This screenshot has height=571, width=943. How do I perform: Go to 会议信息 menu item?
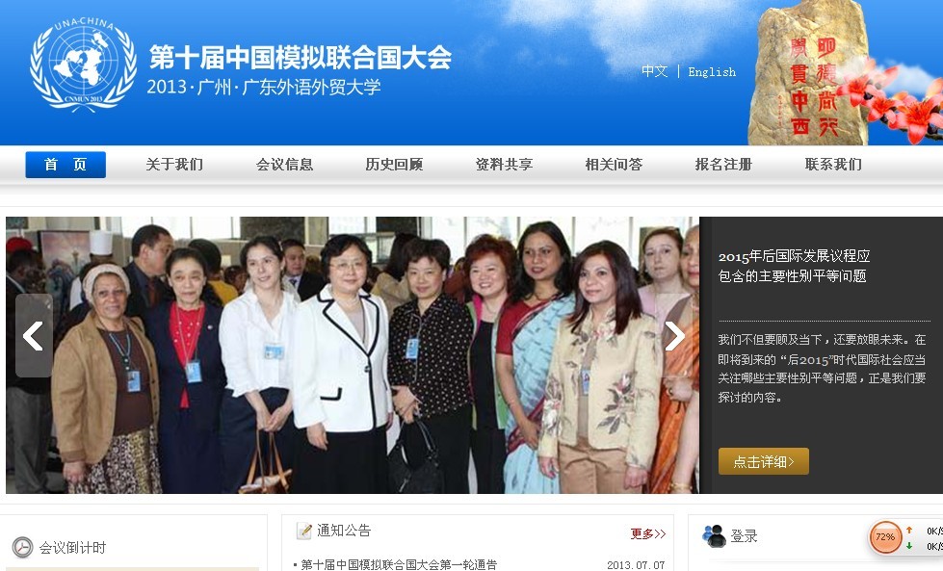pos(284,165)
